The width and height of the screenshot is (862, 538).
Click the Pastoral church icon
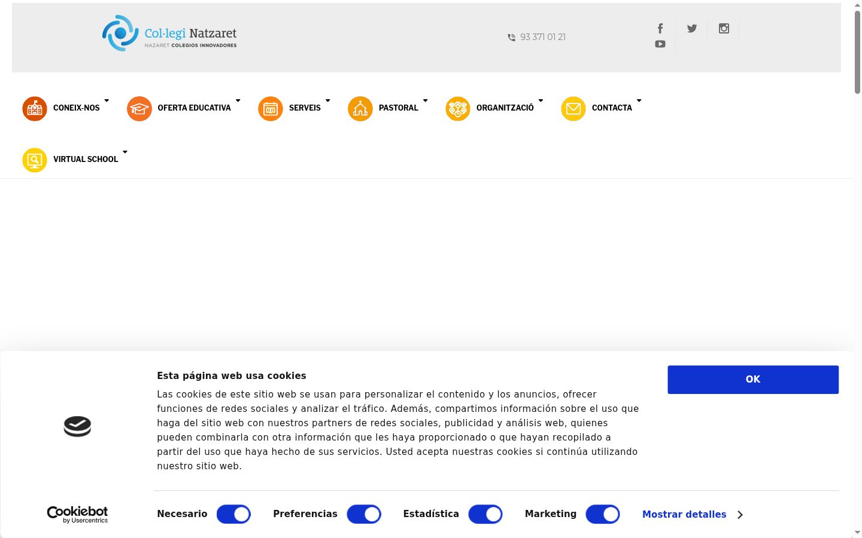360,109
